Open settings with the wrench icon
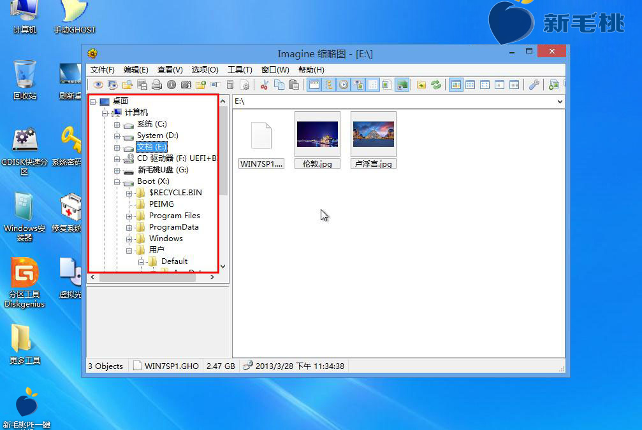The width and height of the screenshot is (642, 430). click(534, 85)
